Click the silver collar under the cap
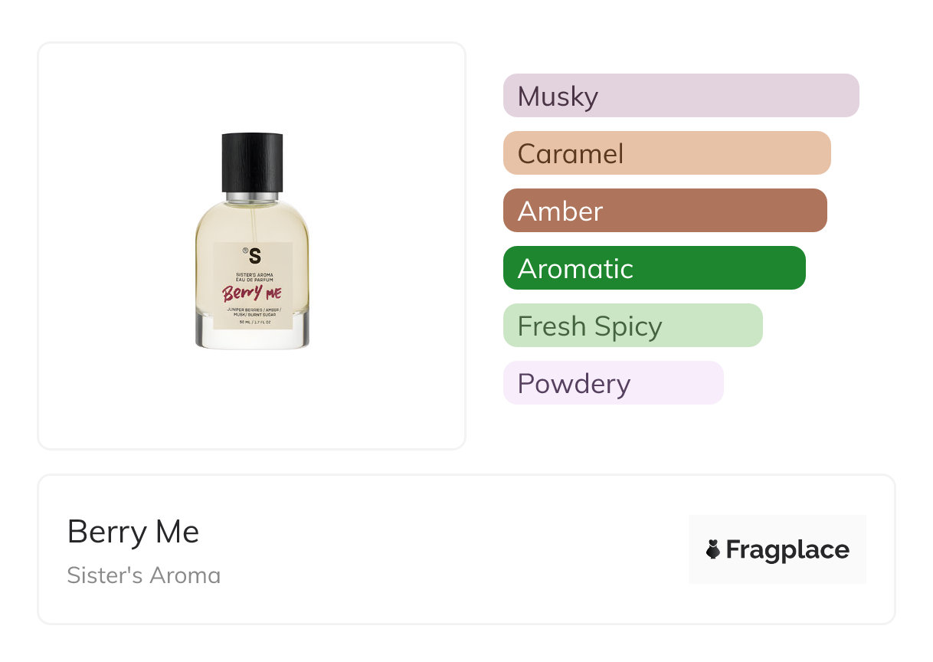933x662 pixels. click(252, 197)
